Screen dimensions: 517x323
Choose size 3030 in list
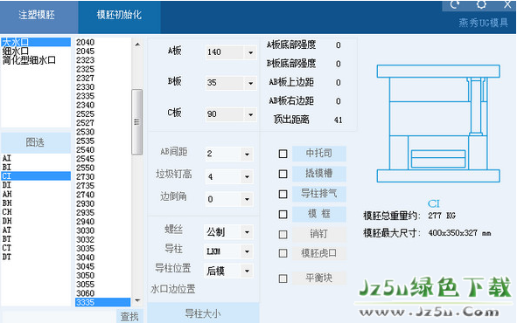pos(103,230)
